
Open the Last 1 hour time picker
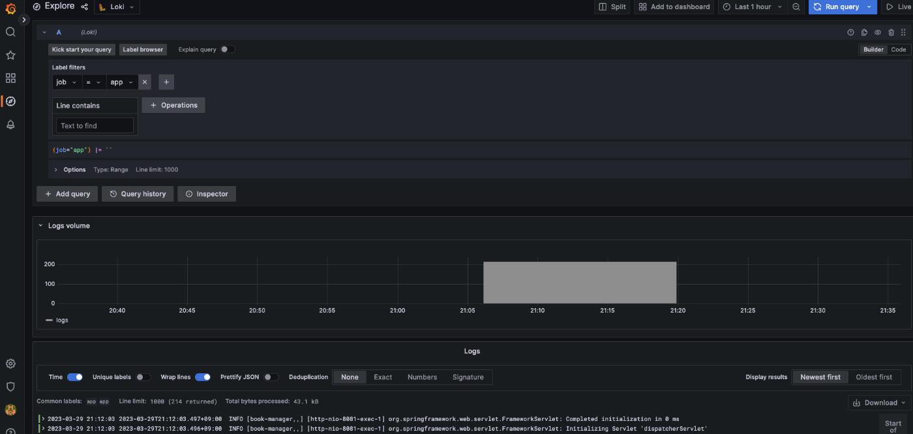point(753,7)
